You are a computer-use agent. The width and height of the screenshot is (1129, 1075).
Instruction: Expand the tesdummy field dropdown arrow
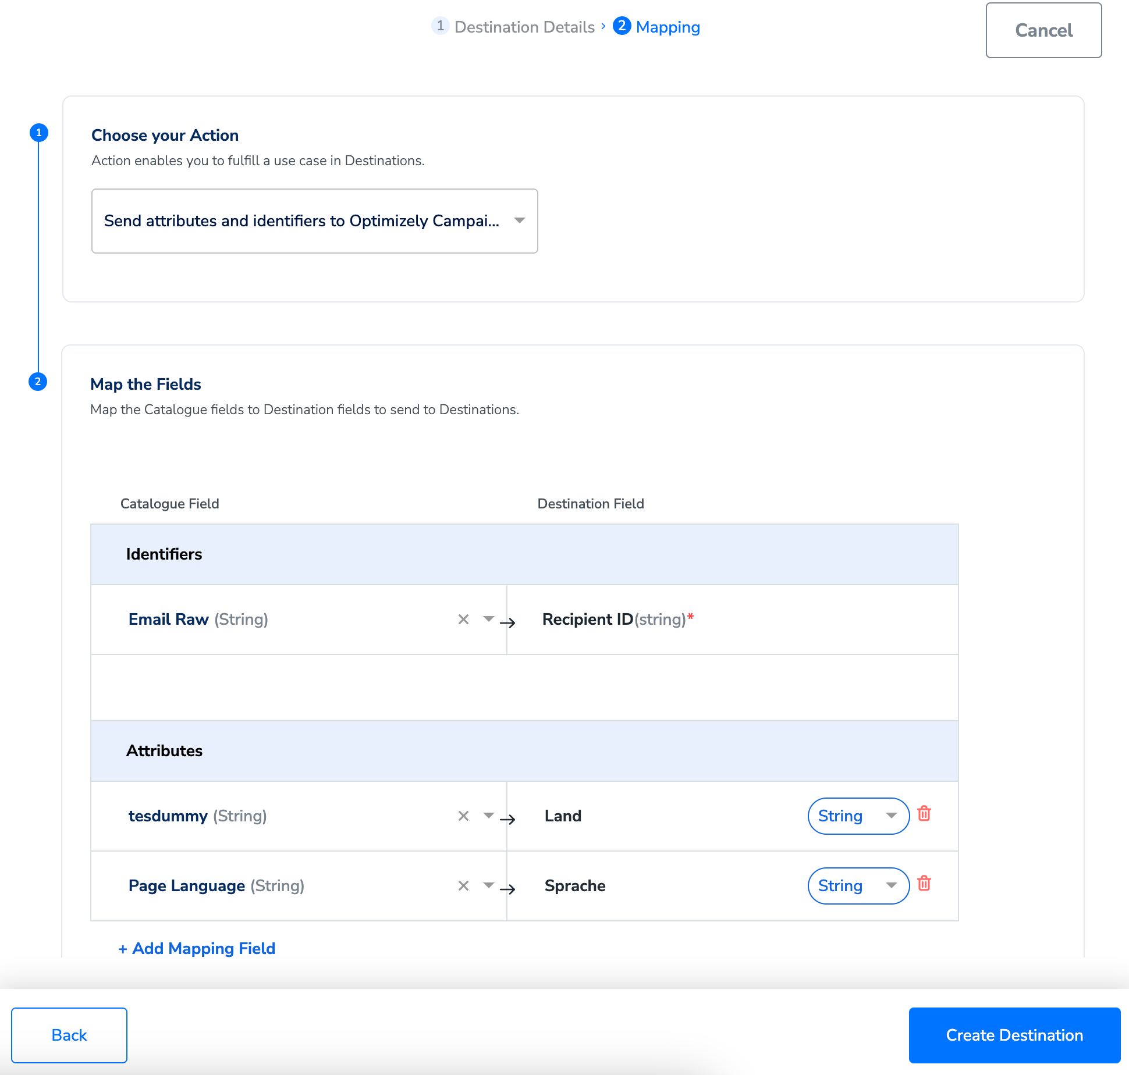488,816
